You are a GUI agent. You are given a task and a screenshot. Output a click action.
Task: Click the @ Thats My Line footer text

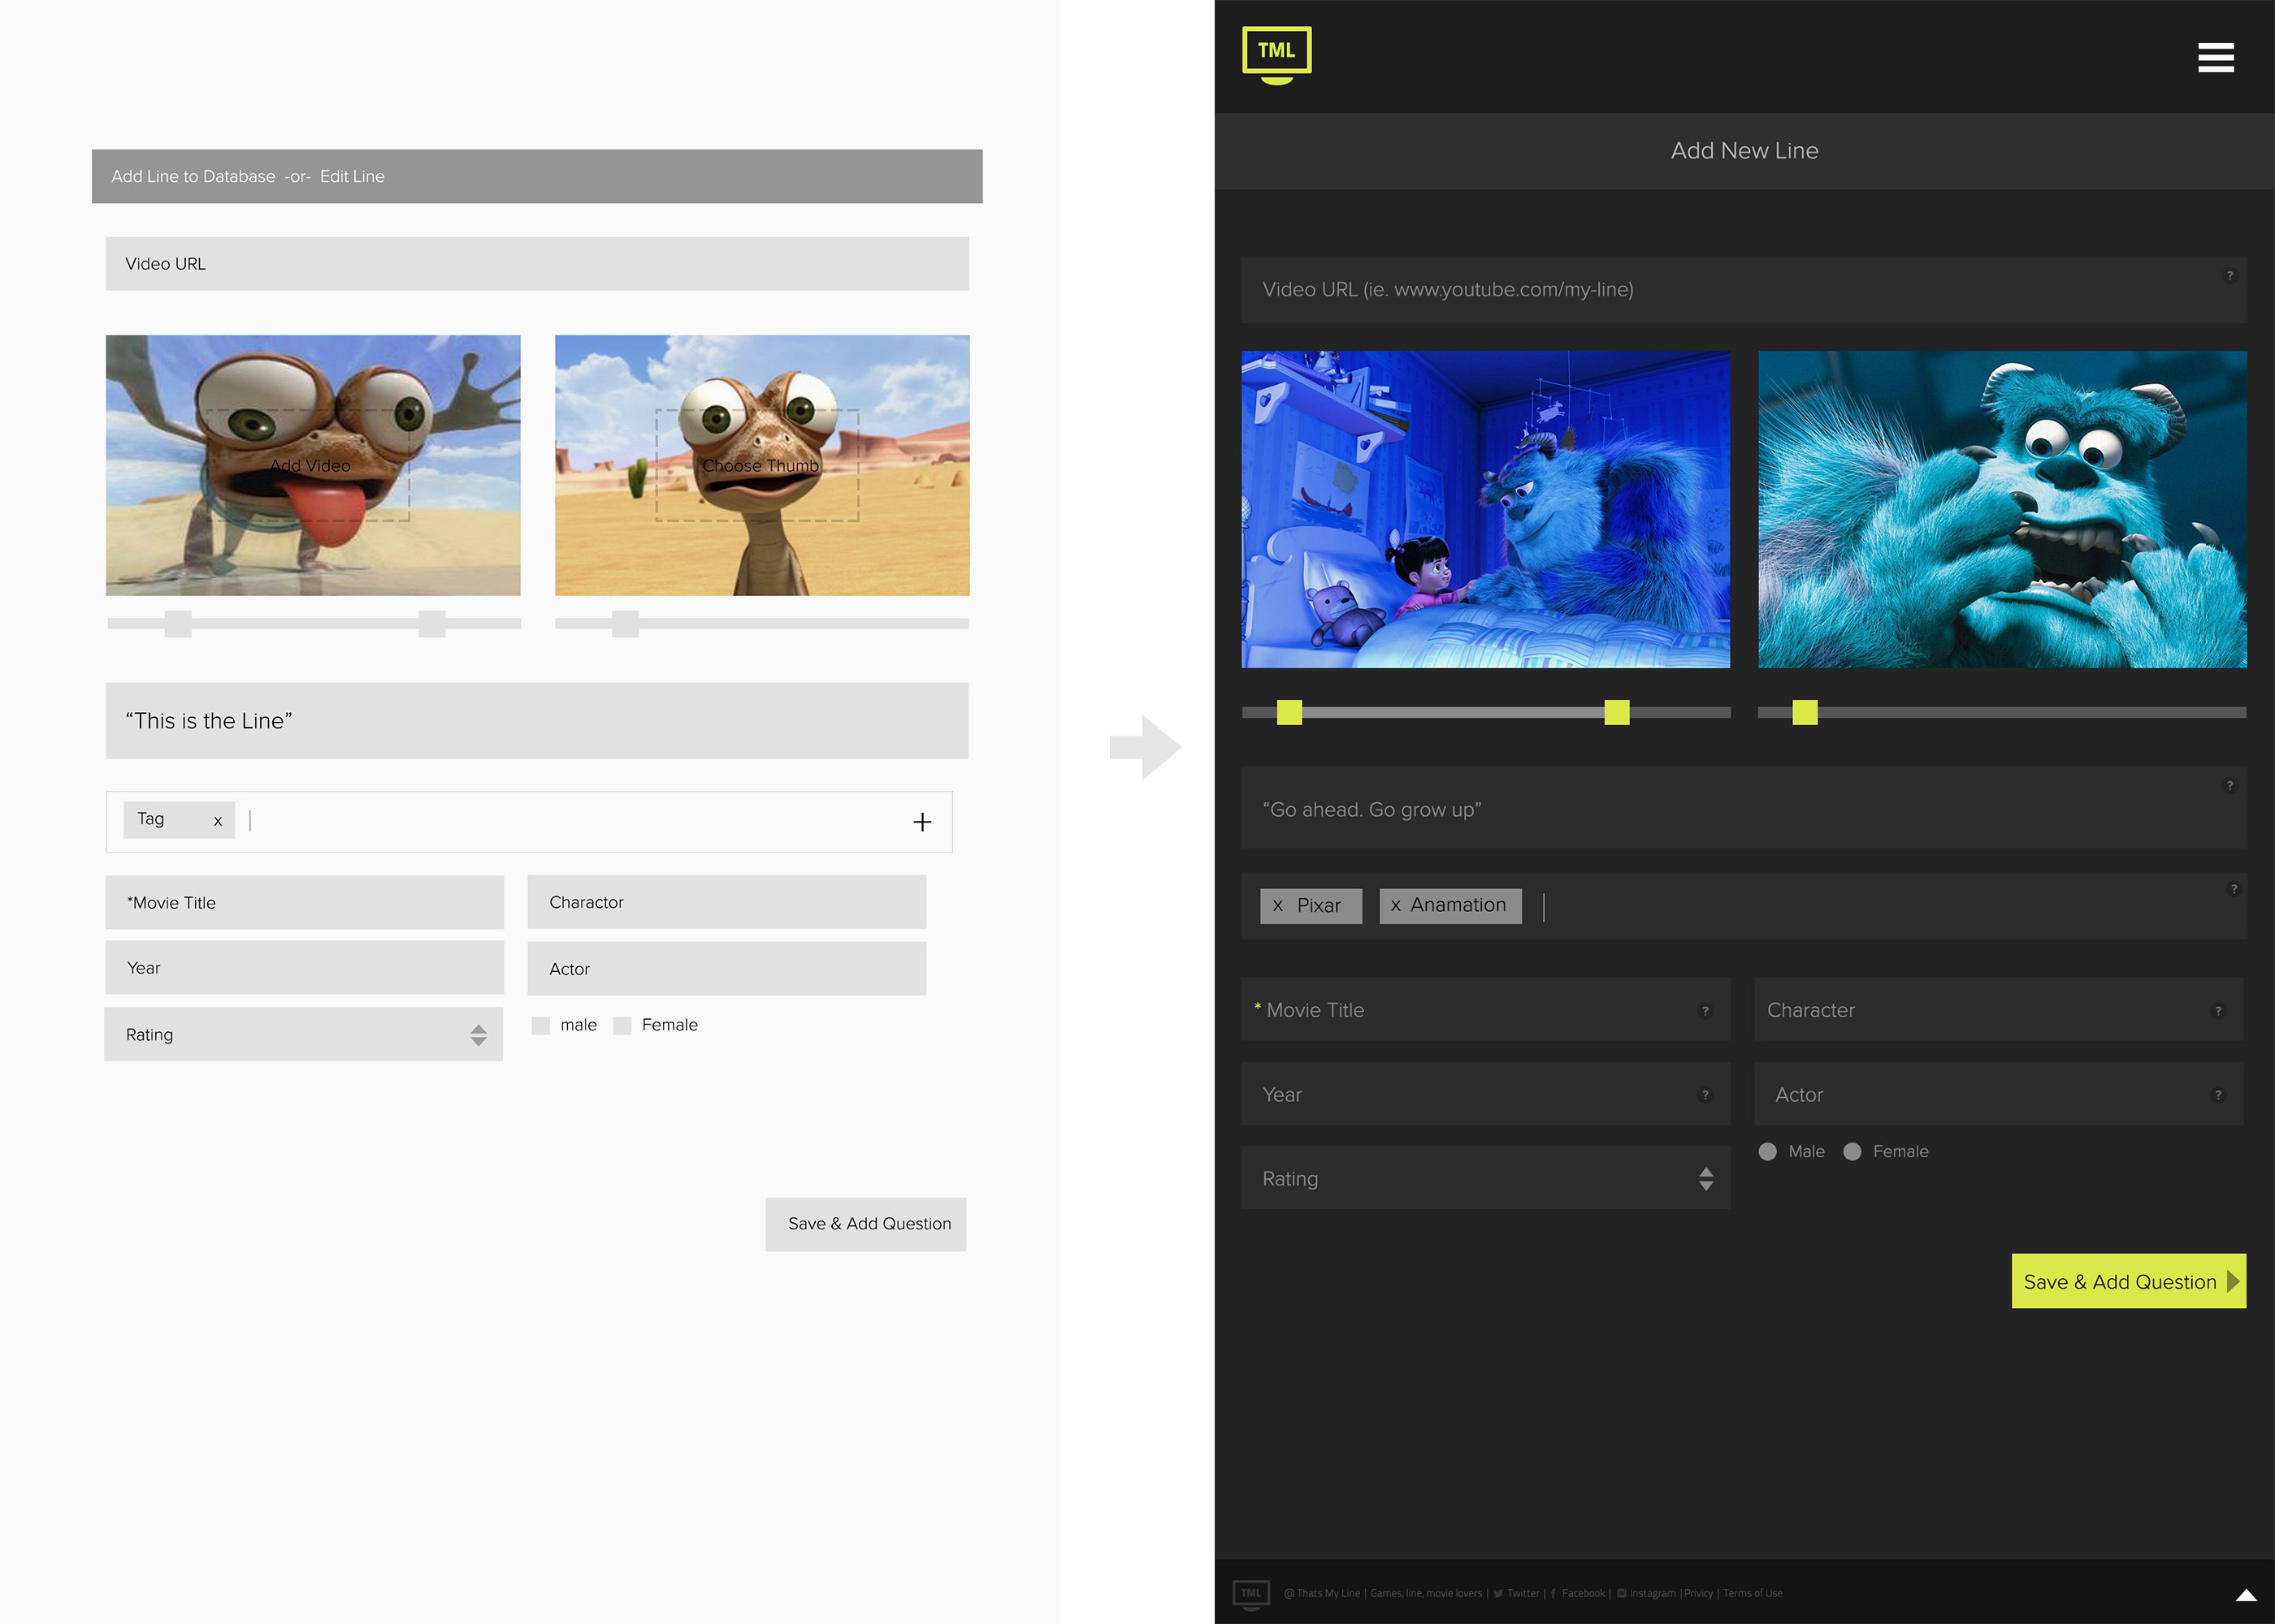click(x=1323, y=1593)
